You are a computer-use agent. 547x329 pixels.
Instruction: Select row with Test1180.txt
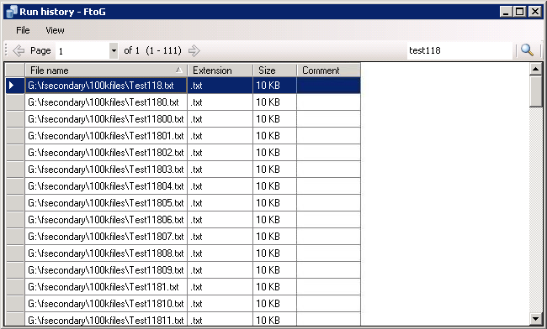183,102
